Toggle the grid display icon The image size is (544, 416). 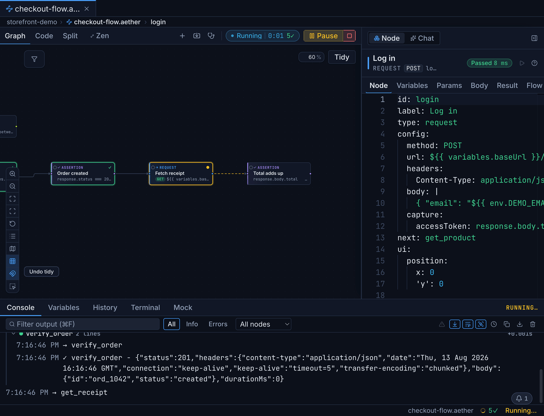[x=13, y=261]
